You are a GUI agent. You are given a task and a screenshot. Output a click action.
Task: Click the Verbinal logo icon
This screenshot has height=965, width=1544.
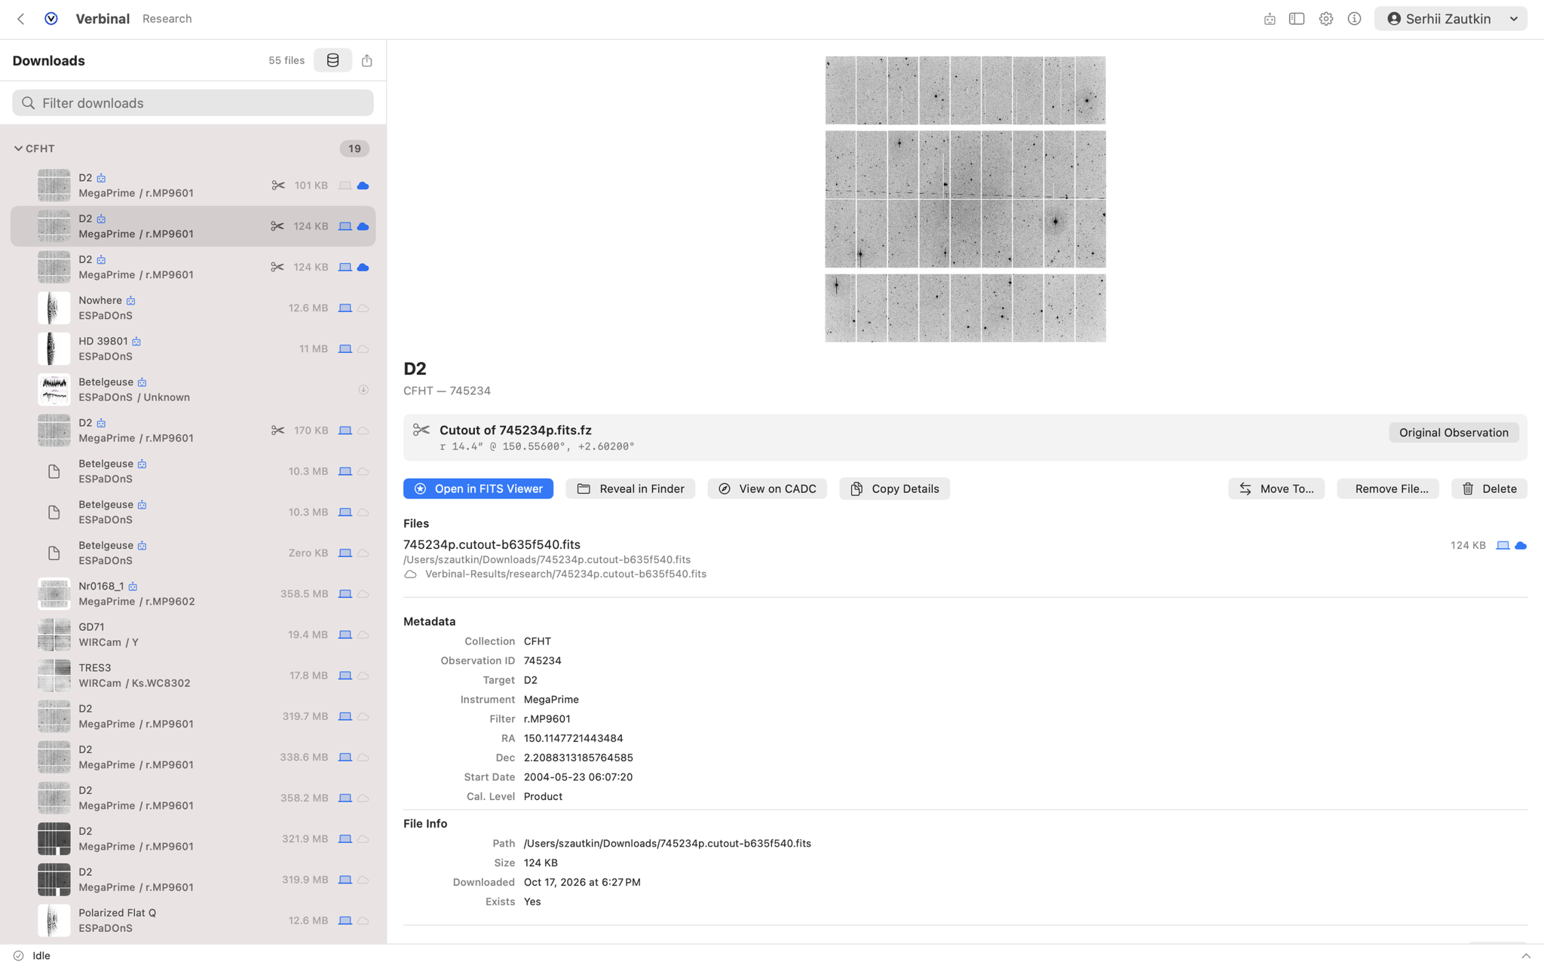[51, 19]
